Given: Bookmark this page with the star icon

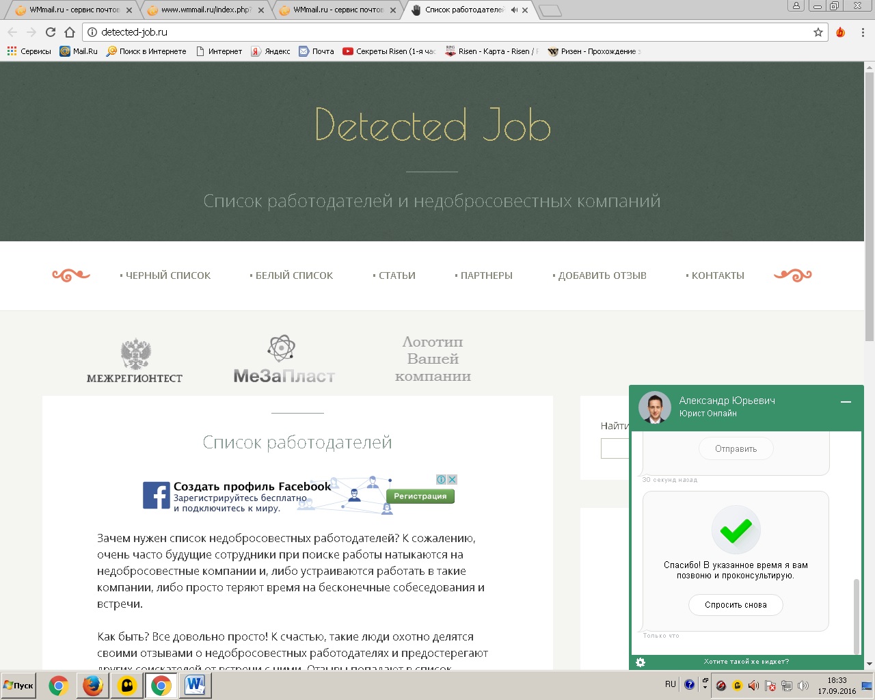Looking at the screenshot, I should point(818,32).
